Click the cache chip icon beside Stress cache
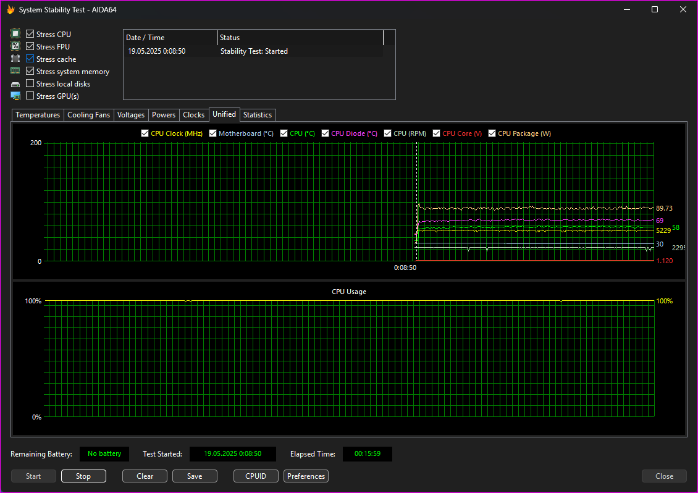 [x=15, y=59]
